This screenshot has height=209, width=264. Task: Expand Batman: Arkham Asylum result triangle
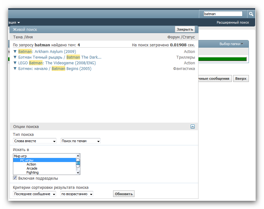coord(15,51)
